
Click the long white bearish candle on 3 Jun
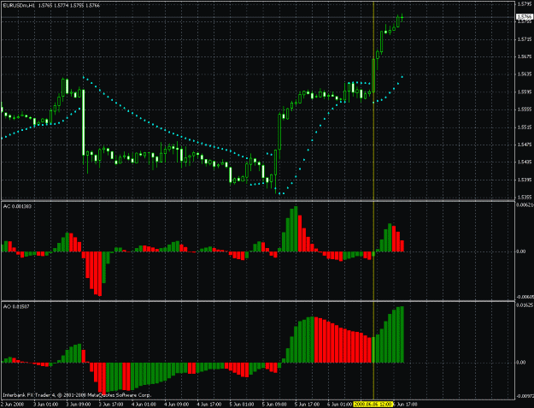[x=84, y=122]
